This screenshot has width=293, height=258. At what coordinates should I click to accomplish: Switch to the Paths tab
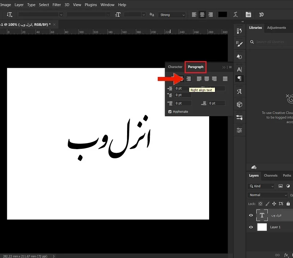click(287, 176)
